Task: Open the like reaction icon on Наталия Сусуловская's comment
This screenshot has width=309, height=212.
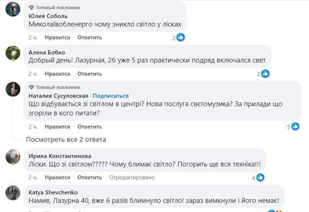Action: pyautogui.click(x=295, y=127)
